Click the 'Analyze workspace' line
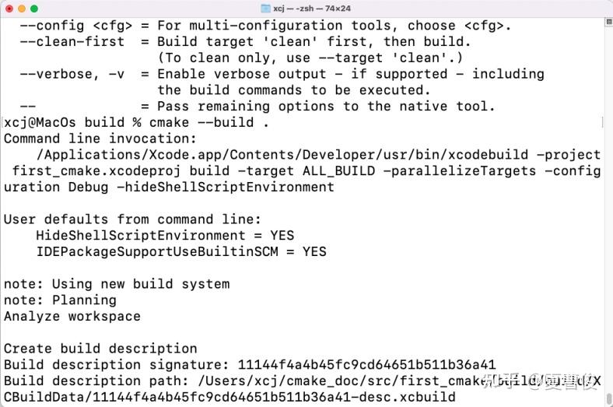This screenshot has height=407, width=613. (72, 317)
